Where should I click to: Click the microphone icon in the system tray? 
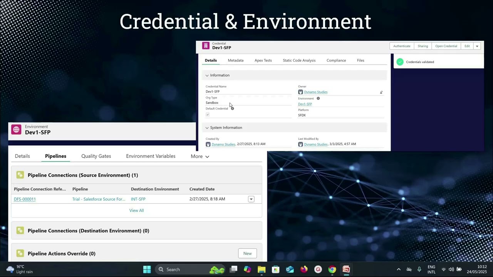click(419, 269)
